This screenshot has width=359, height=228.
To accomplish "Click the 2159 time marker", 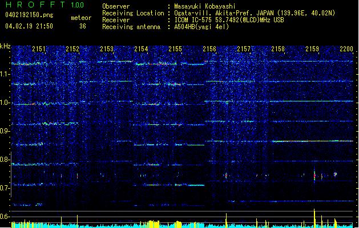I will pyautogui.click(x=312, y=49).
